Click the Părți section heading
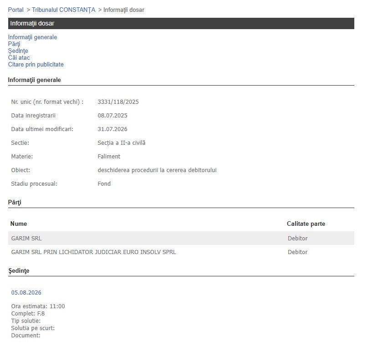Screen dimensions: 388x346 15,203
